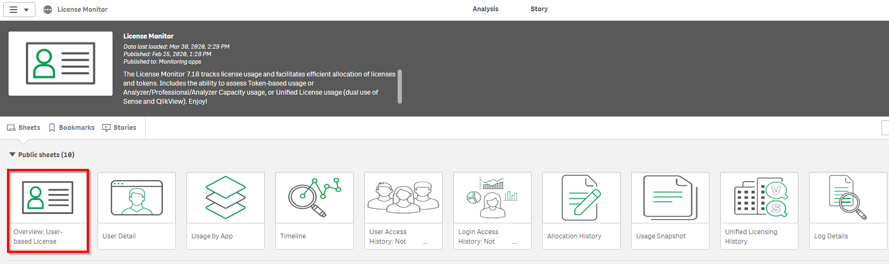Click the large License Monitor app thumbnail

(61, 64)
